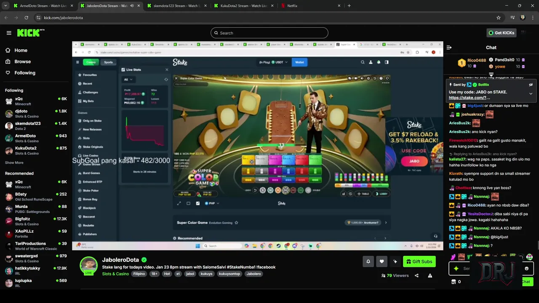Open the skemdota123 channel in sidebar

tap(36, 126)
